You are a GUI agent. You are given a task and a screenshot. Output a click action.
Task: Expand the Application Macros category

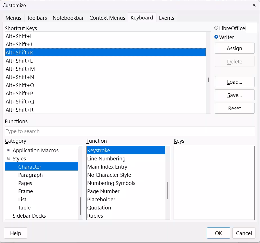pyautogui.click(x=8, y=150)
